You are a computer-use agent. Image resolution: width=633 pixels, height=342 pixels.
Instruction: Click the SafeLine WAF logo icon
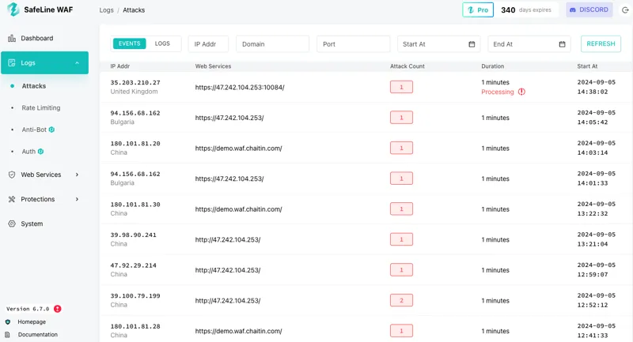click(x=13, y=9)
